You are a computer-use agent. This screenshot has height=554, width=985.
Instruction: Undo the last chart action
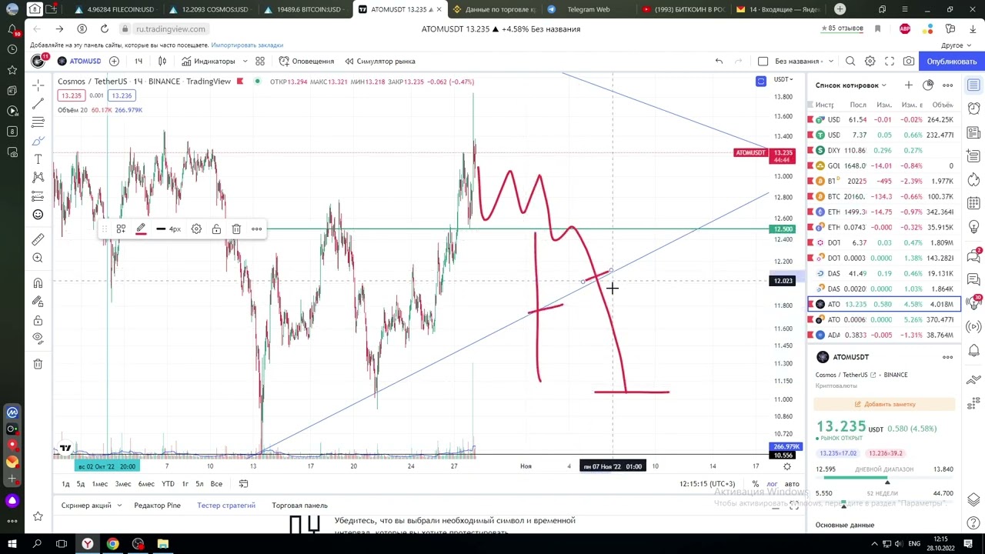[719, 61]
